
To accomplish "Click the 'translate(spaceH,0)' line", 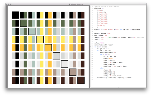I will pos(108,53).
